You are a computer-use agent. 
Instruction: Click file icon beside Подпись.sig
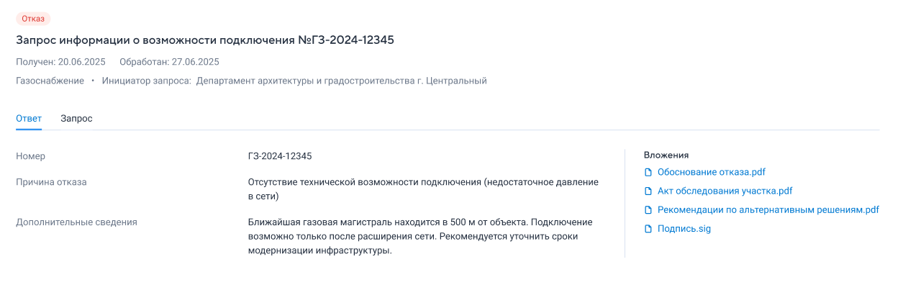point(648,229)
